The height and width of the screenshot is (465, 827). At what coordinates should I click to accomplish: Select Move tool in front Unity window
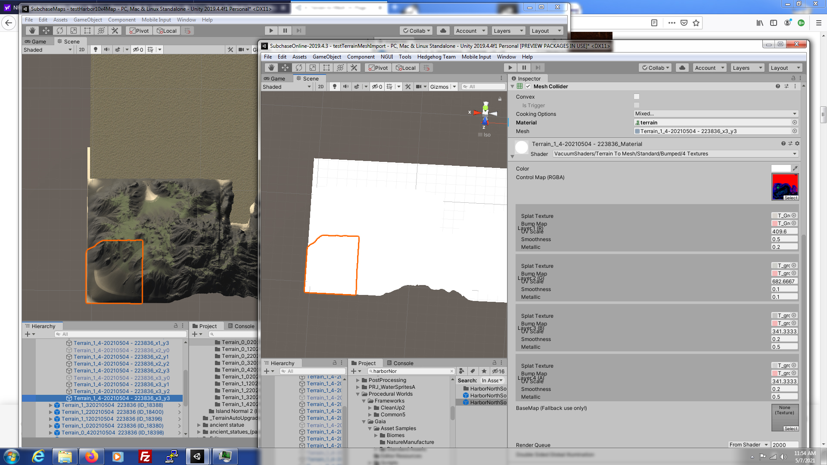pos(285,68)
